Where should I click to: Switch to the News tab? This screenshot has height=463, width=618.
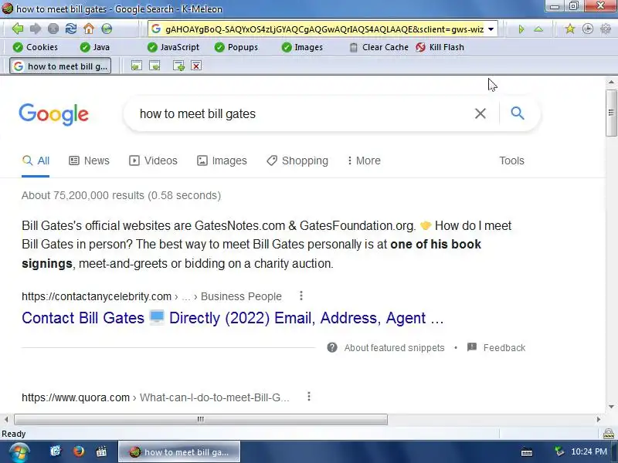[x=89, y=161]
